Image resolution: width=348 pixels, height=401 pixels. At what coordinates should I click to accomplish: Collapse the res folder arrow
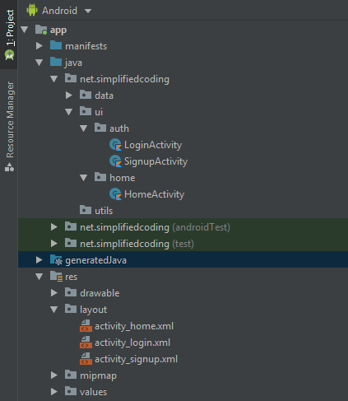39,277
